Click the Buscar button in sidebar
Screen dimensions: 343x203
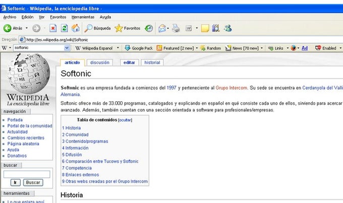33,182
